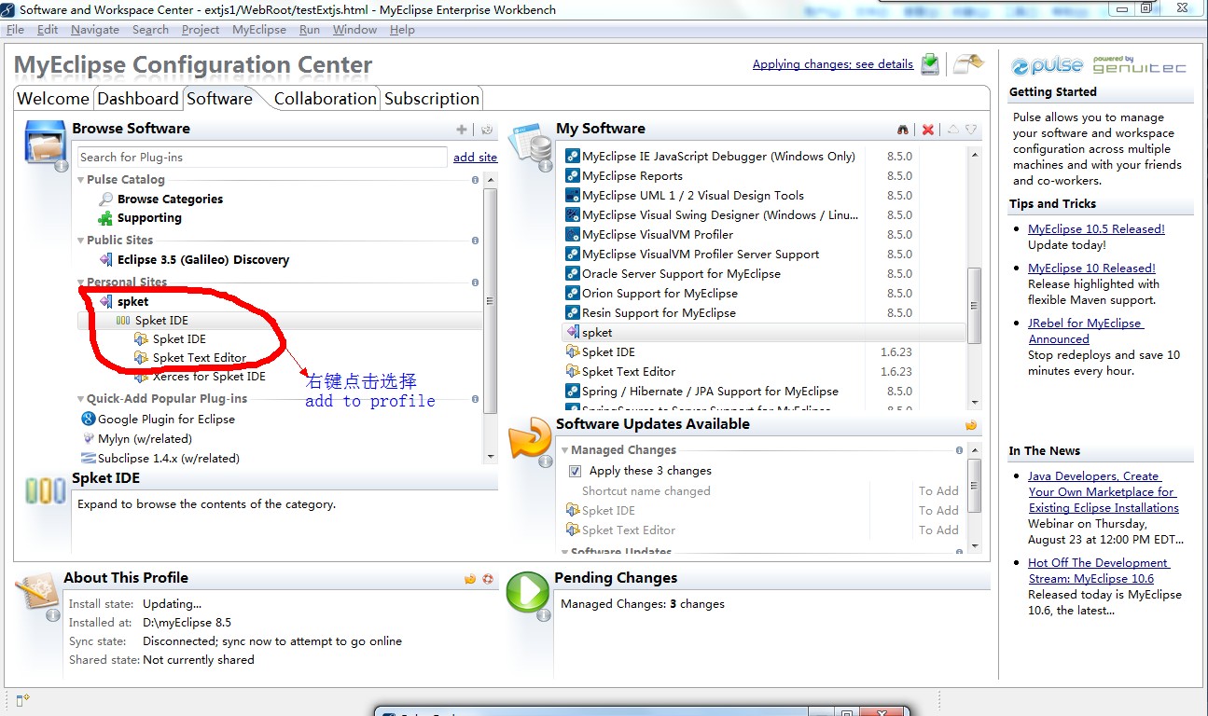Click the red X remove icon in My Software
1208x716 pixels.
point(928,130)
